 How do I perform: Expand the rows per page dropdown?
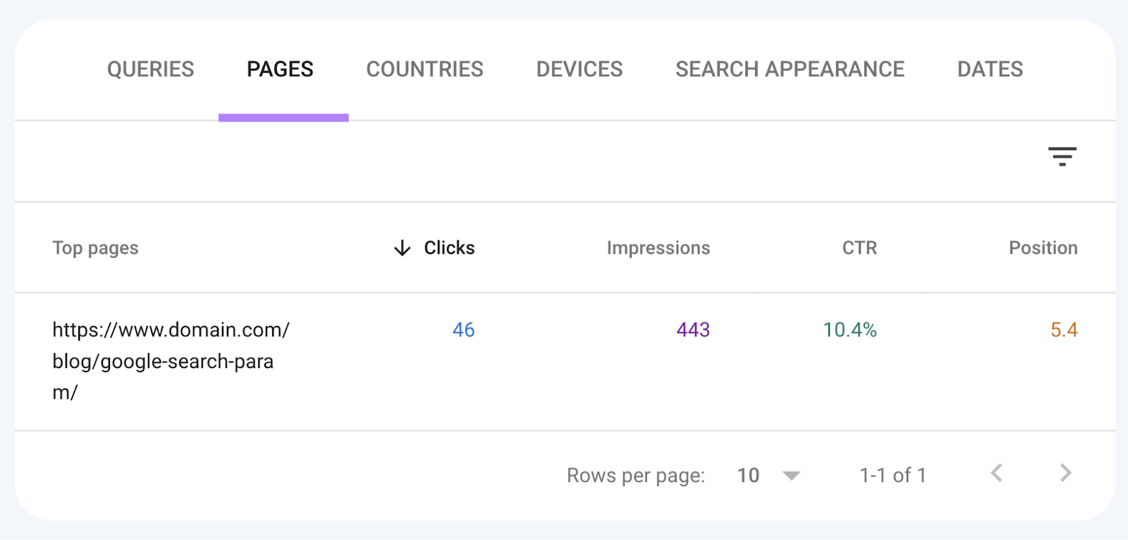(791, 476)
